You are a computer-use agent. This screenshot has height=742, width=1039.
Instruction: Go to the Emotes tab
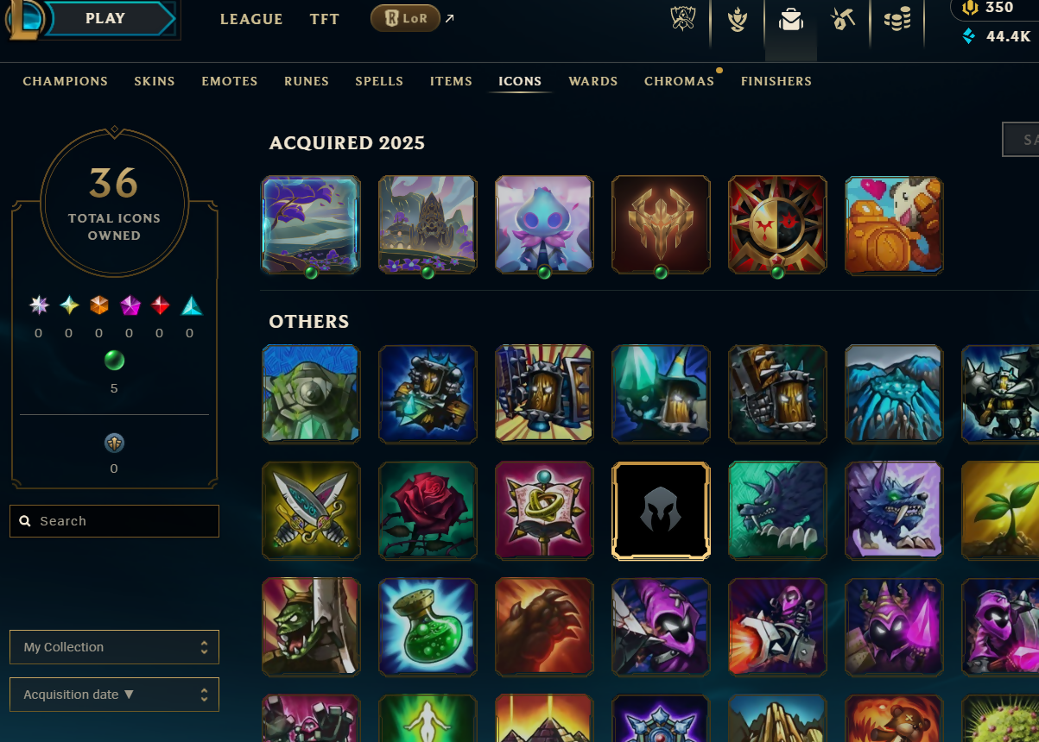[230, 81]
